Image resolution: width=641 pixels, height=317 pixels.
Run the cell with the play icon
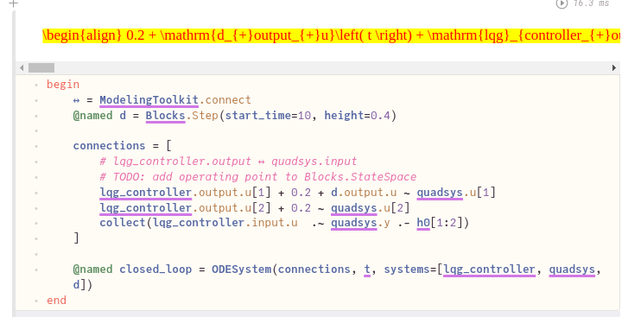click(x=562, y=3)
